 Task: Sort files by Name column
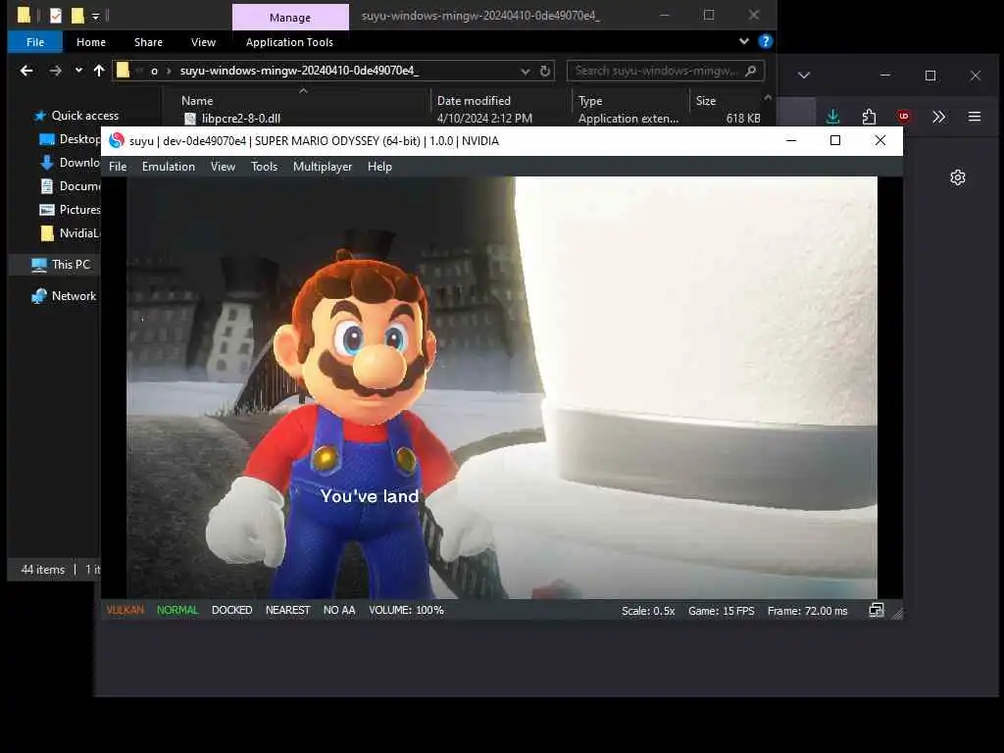pos(197,101)
